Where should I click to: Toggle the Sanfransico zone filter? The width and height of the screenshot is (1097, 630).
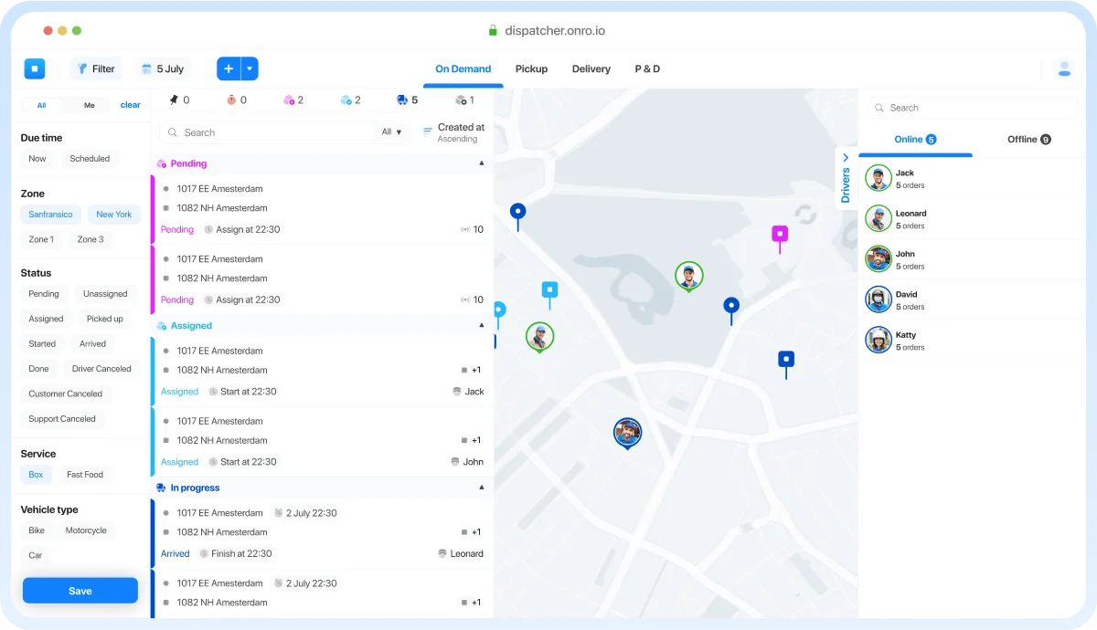(x=50, y=215)
